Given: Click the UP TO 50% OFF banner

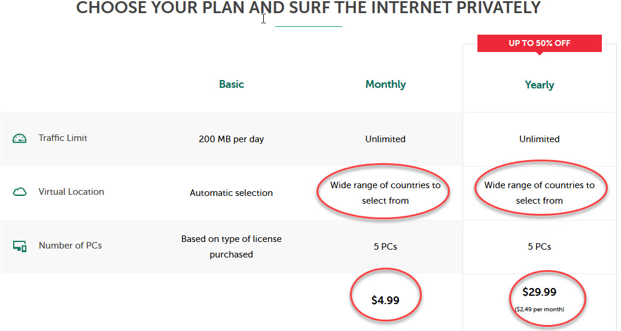Looking at the screenshot, I should click(x=539, y=44).
